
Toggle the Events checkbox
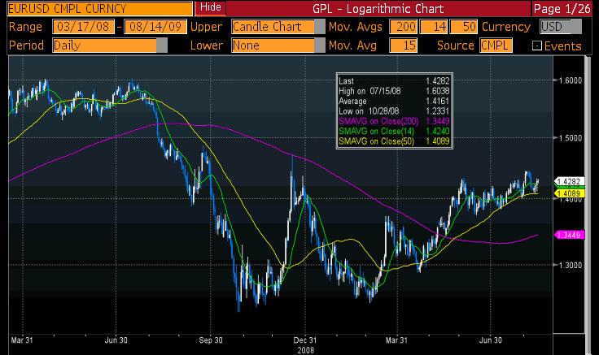pos(536,46)
